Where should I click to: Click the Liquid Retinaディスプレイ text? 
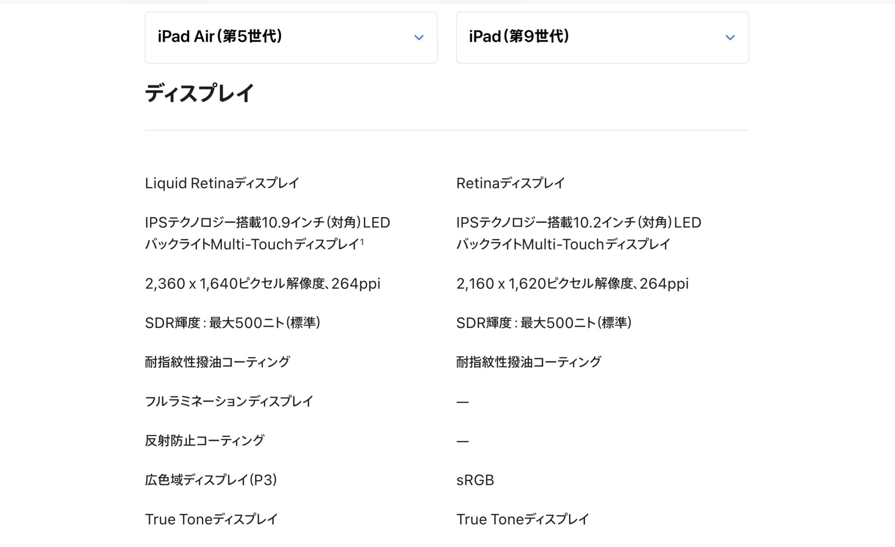pos(222,183)
